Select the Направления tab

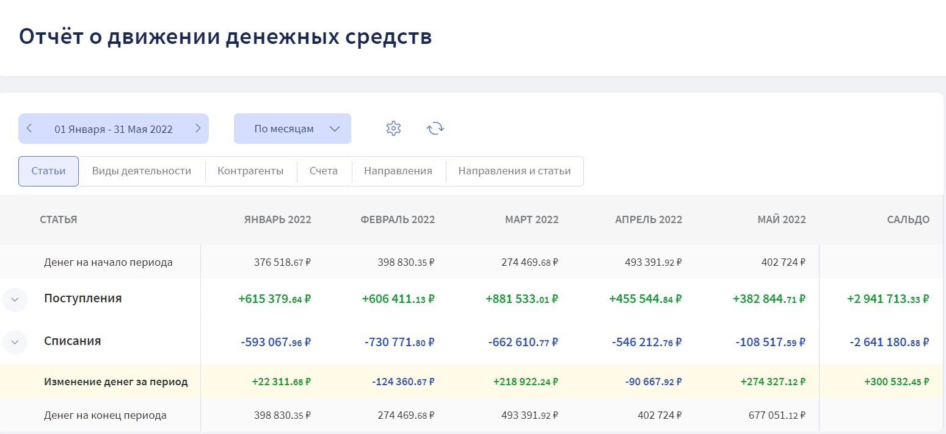(x=398, y=171)
